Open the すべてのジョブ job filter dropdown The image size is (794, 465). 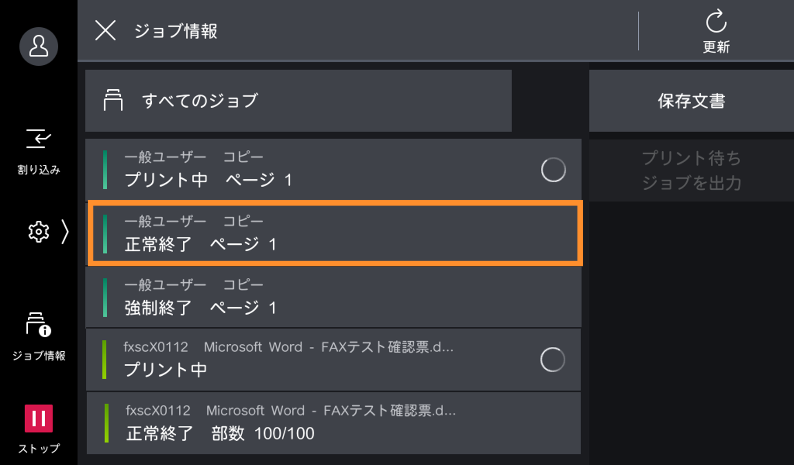click(x=298, y=101)
